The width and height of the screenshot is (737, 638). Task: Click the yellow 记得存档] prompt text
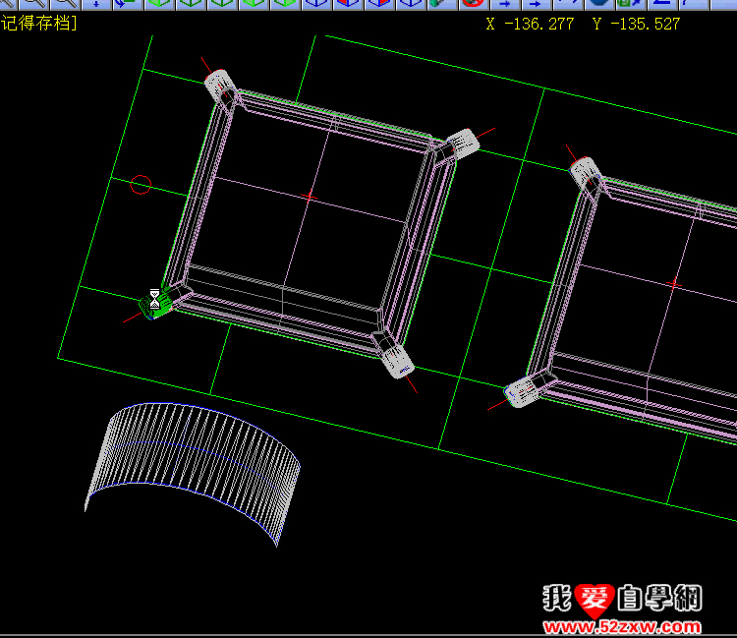[x=38, y=23]
